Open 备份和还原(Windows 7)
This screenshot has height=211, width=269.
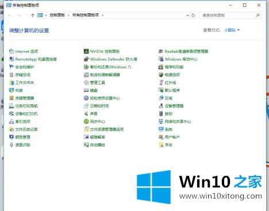click(107, 67)
